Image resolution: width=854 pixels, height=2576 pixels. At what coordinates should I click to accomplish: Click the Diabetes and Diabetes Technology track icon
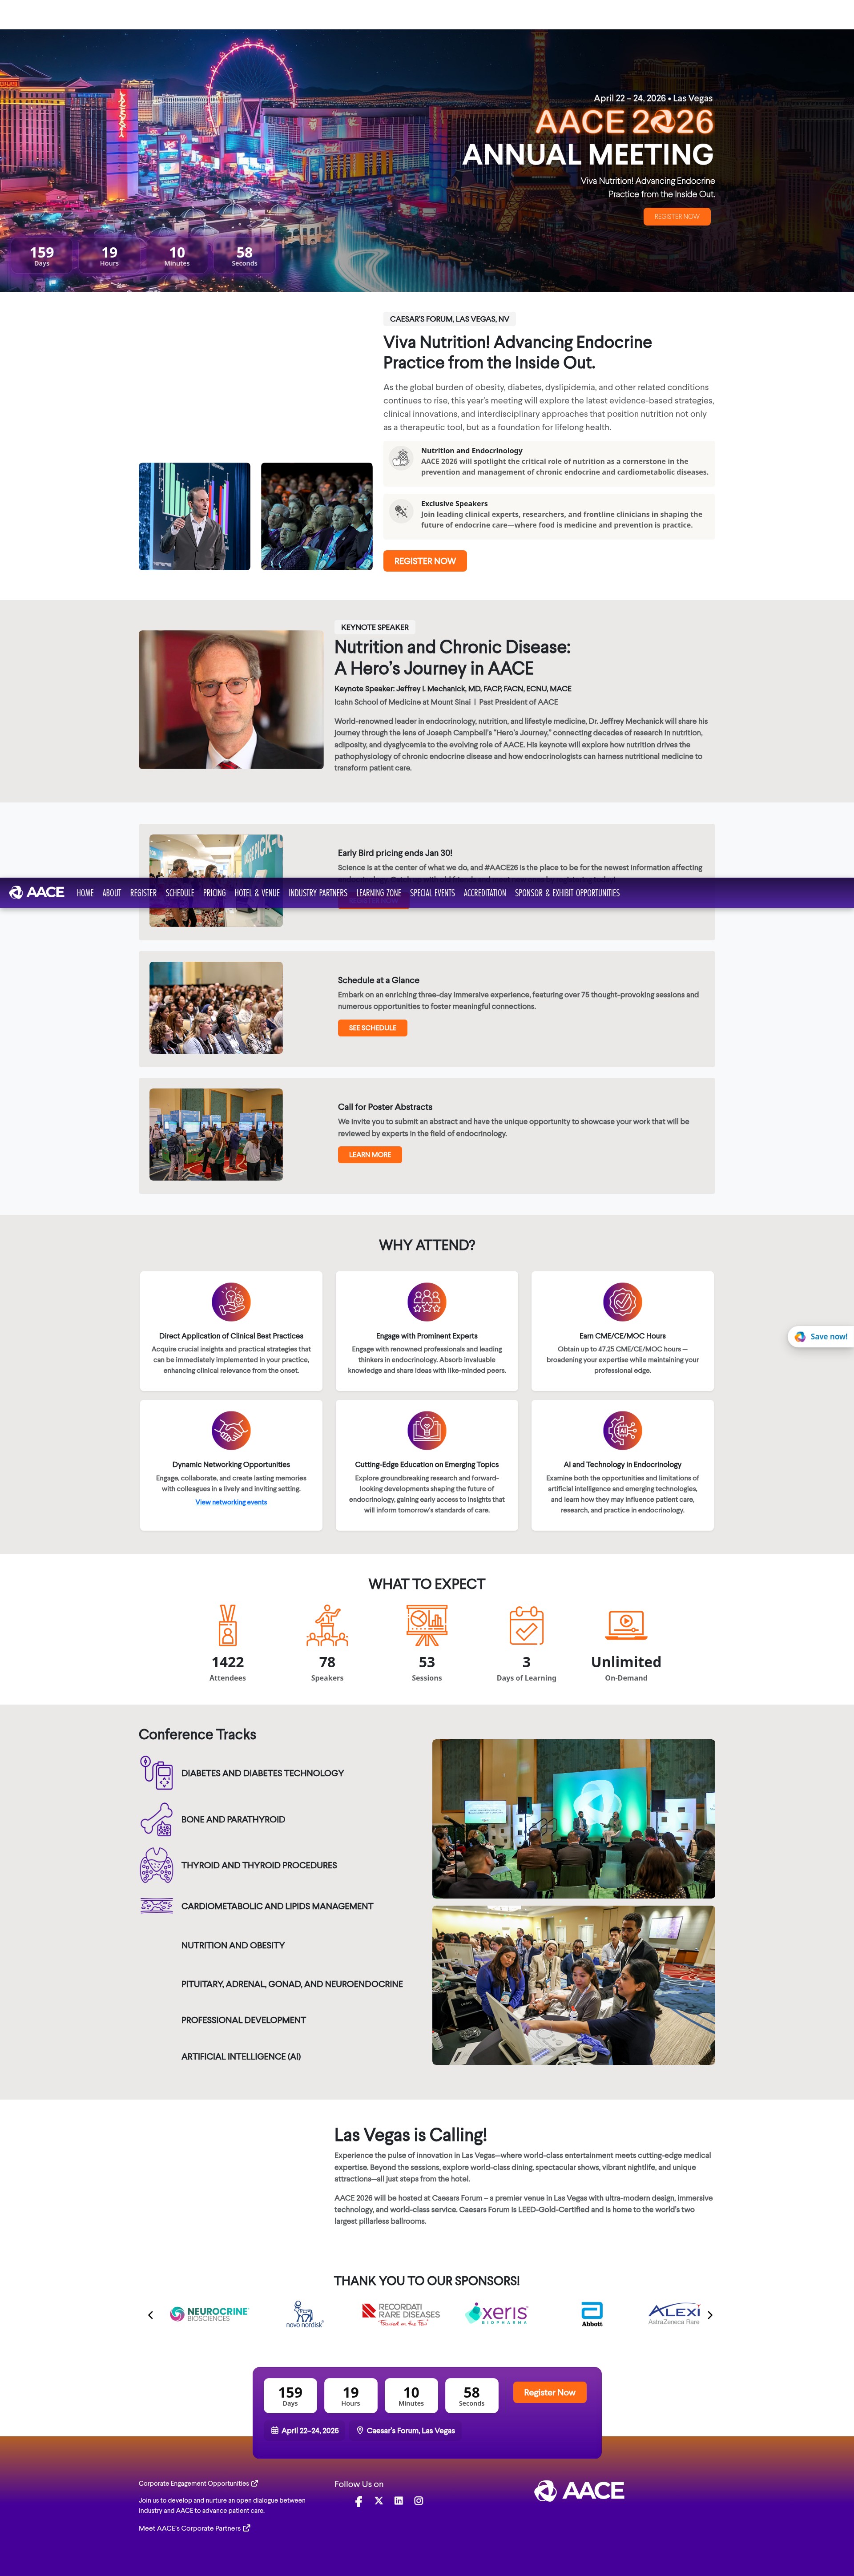(156, 1772)
